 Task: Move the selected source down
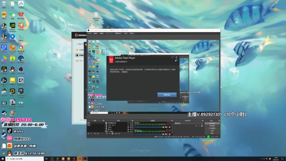tap(119, 133)
